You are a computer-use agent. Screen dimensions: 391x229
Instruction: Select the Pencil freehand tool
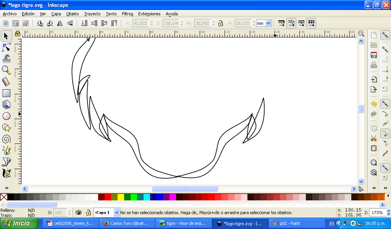[x=6, y=150]
